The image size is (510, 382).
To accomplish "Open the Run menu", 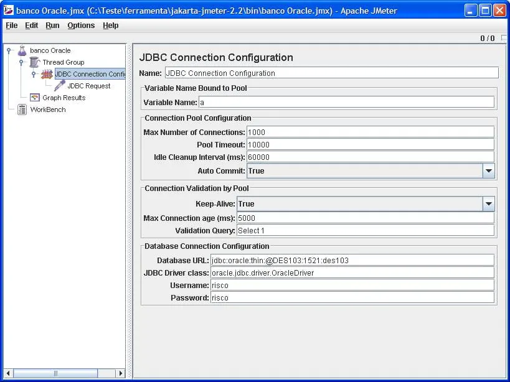I will (52, 26).
